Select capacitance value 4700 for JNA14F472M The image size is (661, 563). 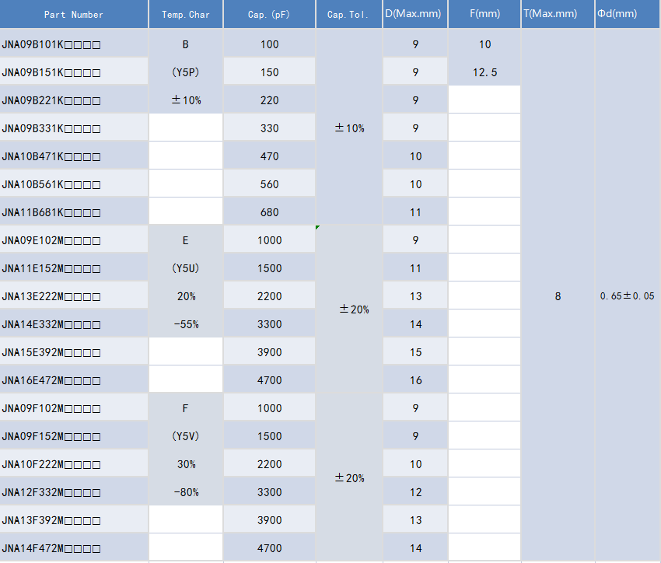click(x=269, y=547)
